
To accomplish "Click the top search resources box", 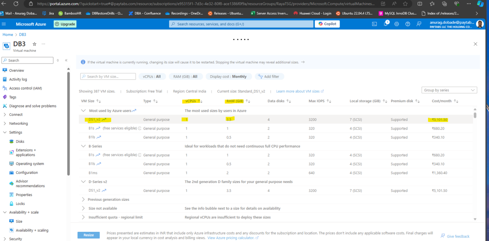I will tap(241, 24).
